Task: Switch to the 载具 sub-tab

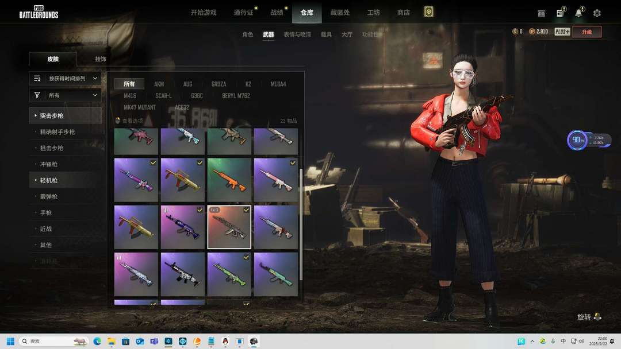Action: coord(327,34)
